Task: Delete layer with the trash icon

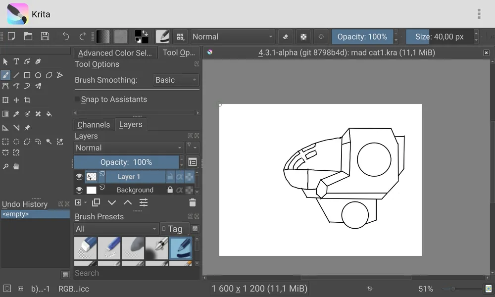Action: click(x=193, y=202)
